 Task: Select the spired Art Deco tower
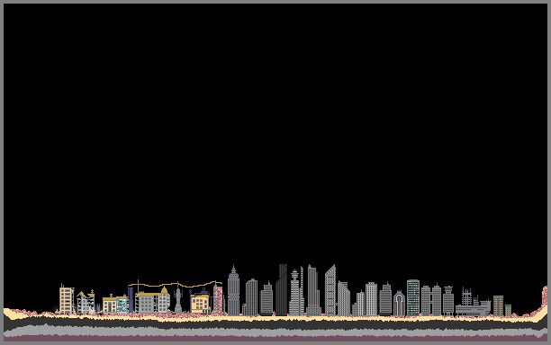233,290
